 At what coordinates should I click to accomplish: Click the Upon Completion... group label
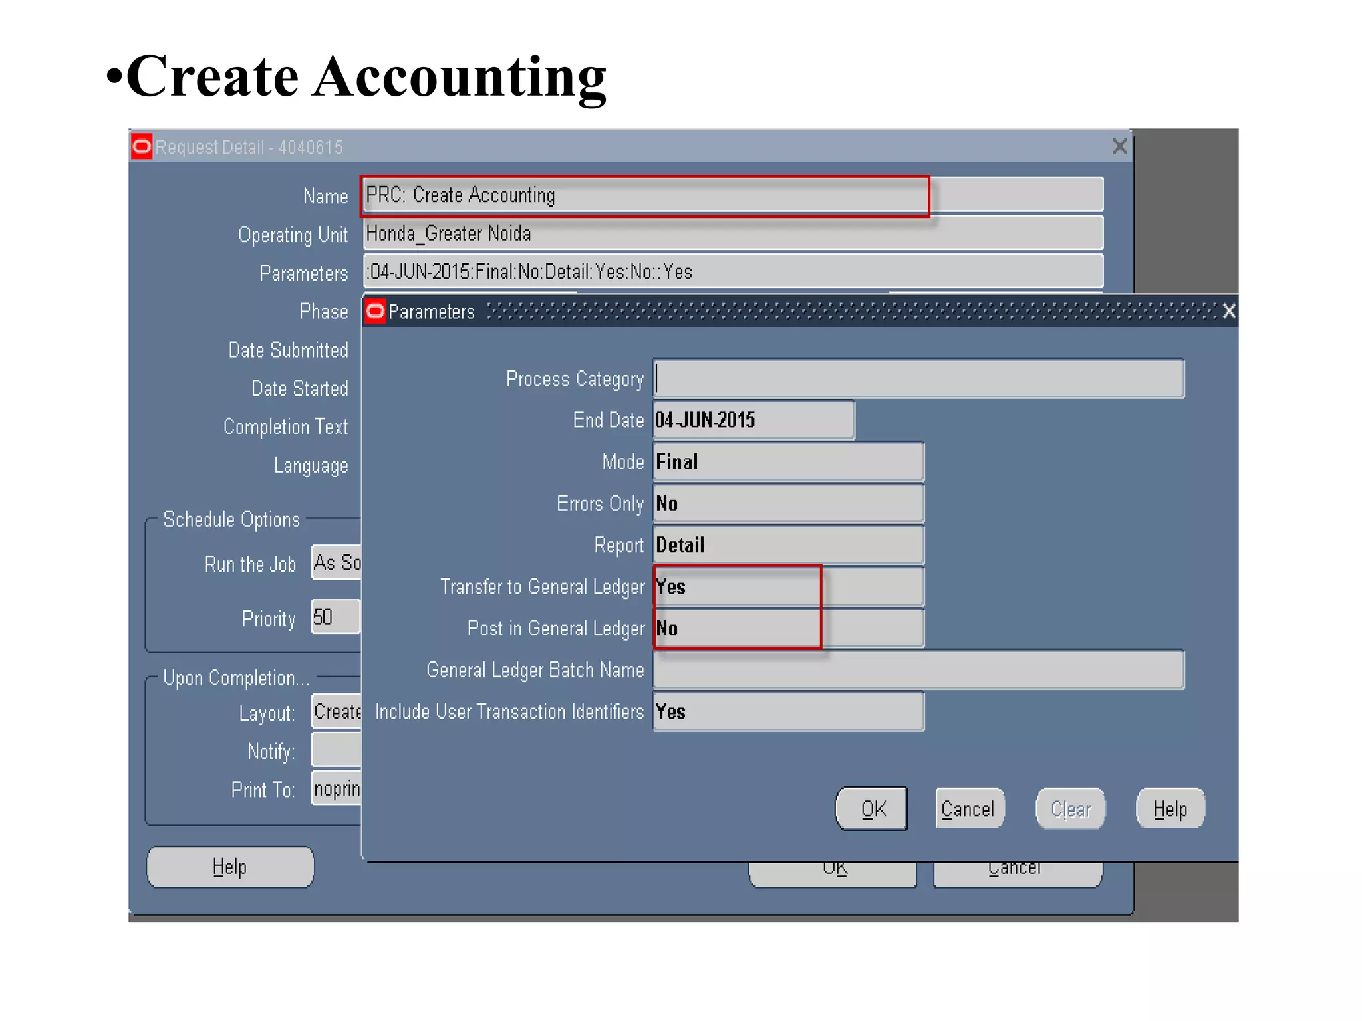[236, 678]
